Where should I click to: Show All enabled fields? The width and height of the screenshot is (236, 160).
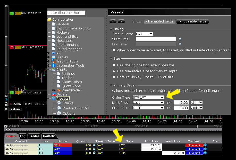tap(159, 21)
